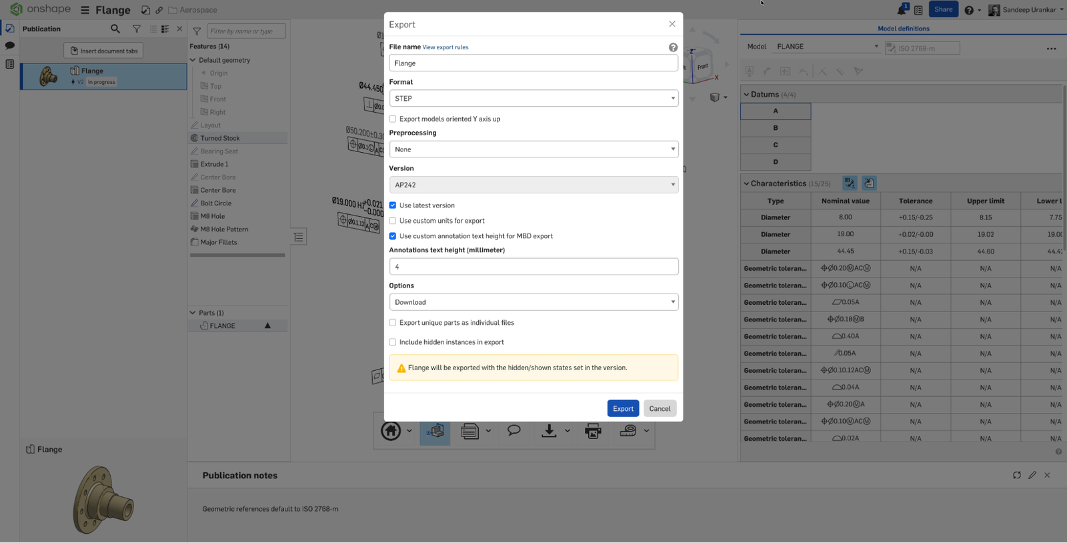Click the print icon in bottom toolbar
1067x543 pixels.
pos(592,431)
